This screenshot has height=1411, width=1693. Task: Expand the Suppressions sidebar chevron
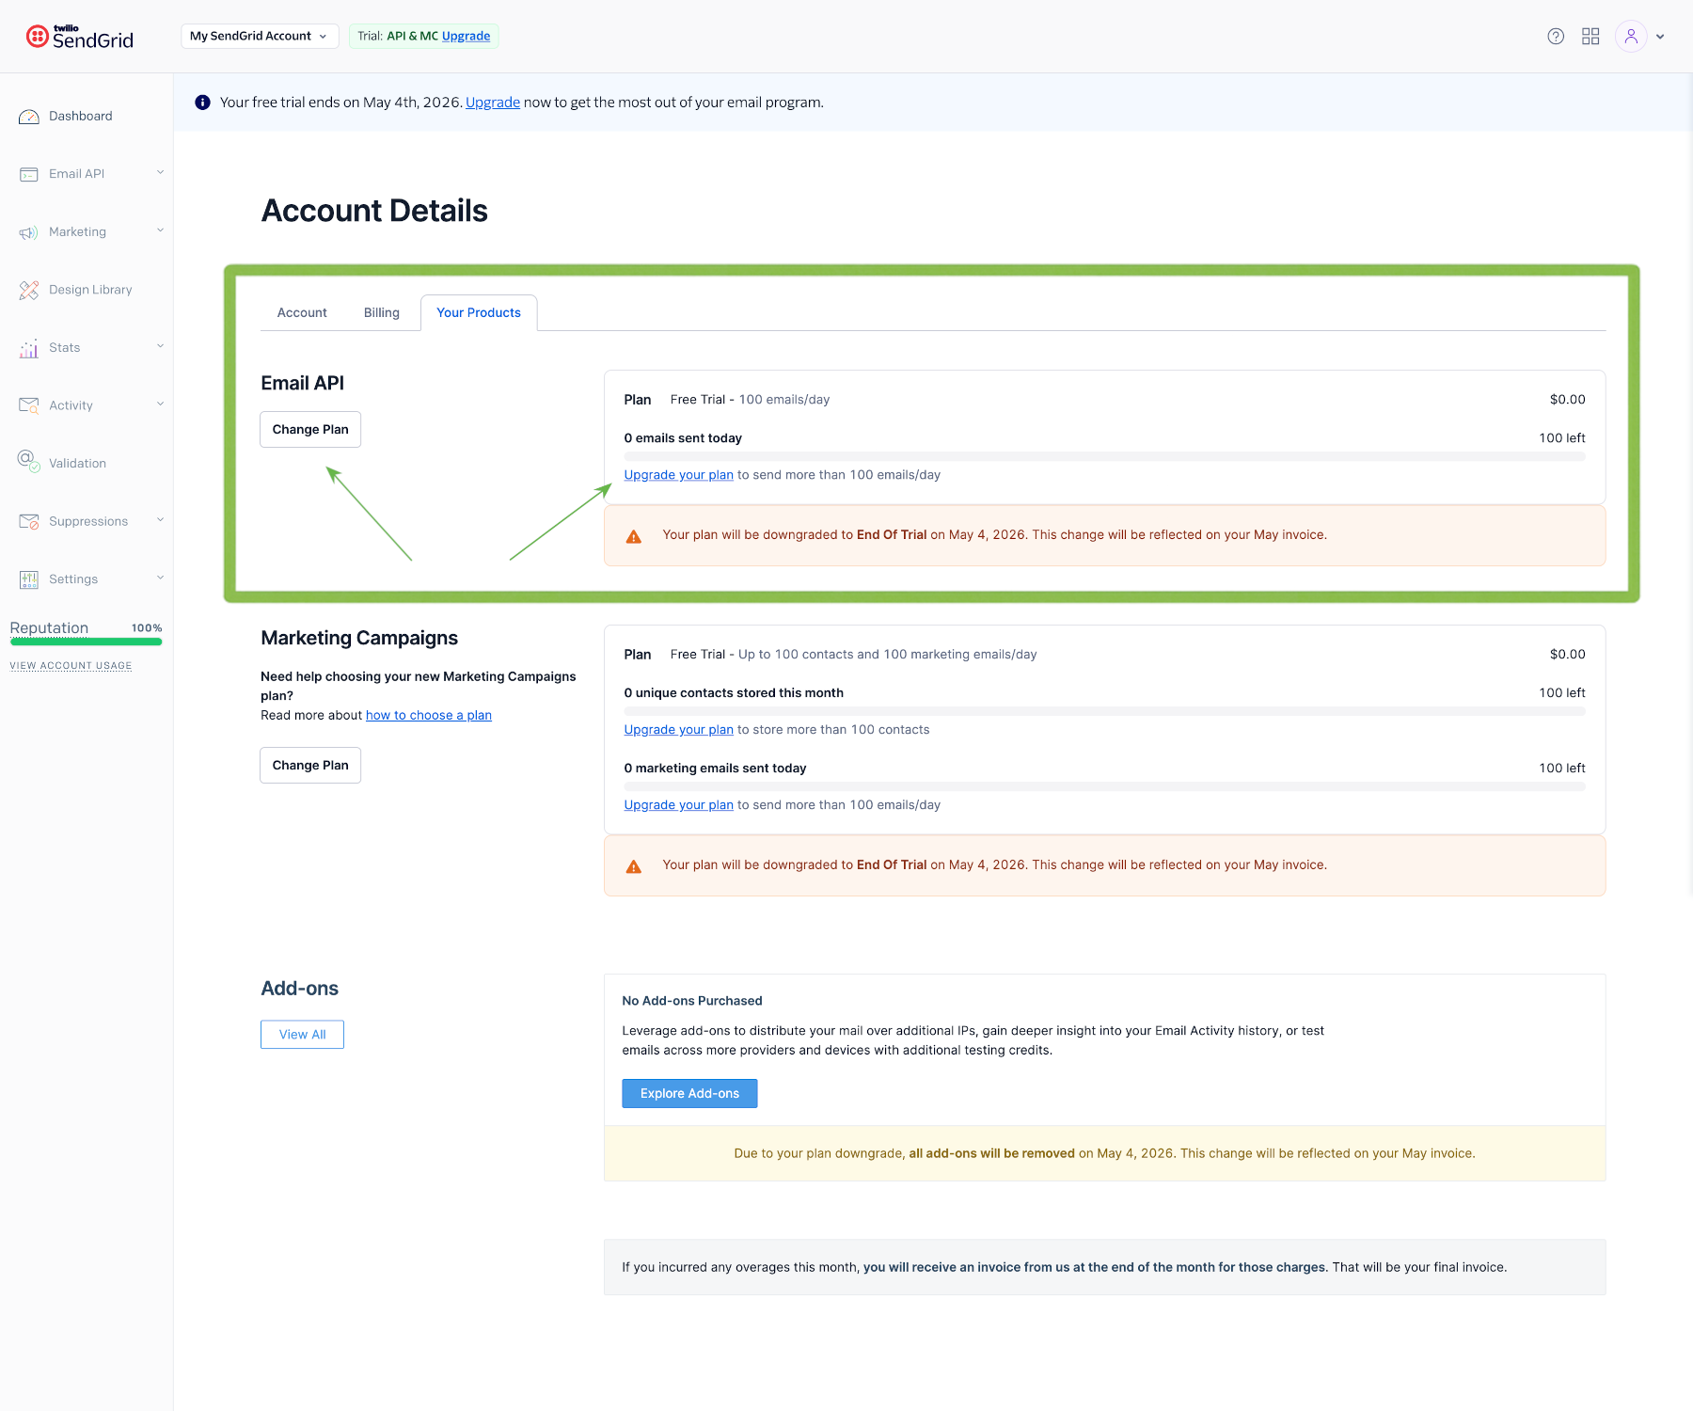pos(160,520)
